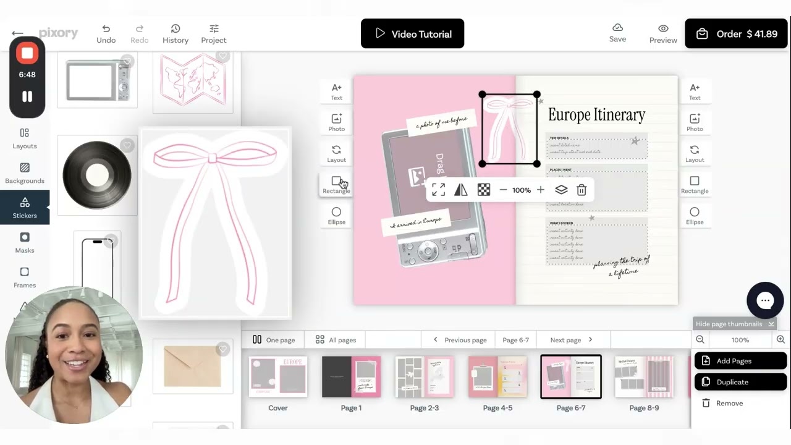Click the back arrow beside pixory logo
The image size is (791, 445).
[17, 33]
